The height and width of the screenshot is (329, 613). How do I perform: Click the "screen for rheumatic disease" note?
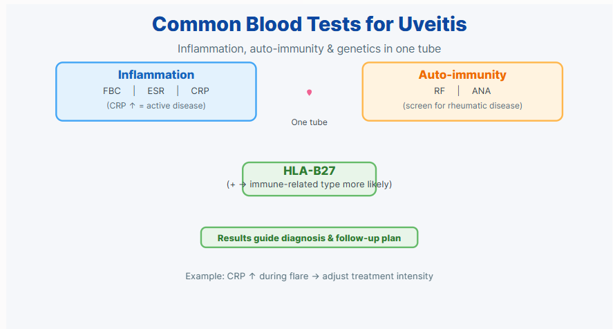[x=462, y=106]
